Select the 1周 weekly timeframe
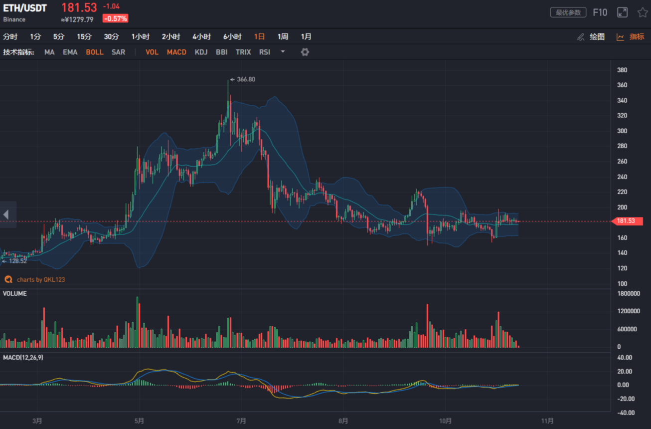This screenshot has height=429, width=651. (283, 37)
